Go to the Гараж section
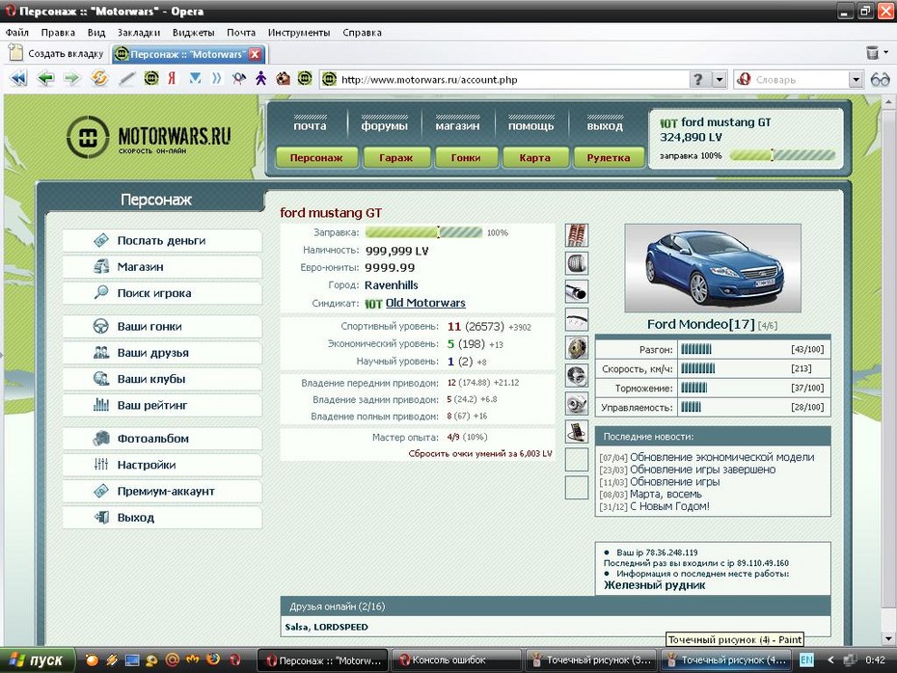The height and width of the screenshot is (673, 897). coord(395,157)
